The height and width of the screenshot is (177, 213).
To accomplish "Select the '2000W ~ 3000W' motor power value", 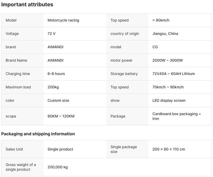I will (x=167, y=60).
